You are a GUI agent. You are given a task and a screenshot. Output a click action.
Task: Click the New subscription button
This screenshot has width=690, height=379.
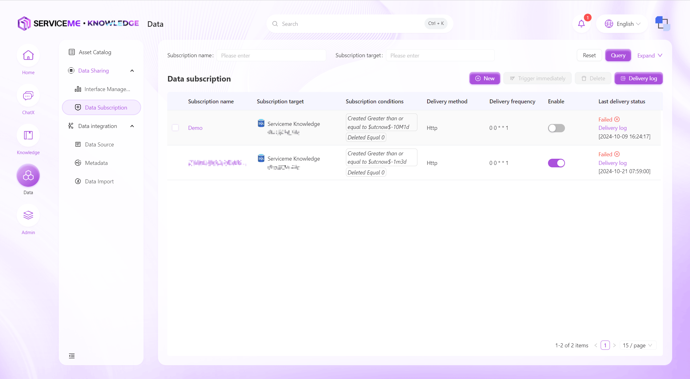[485, 78]
